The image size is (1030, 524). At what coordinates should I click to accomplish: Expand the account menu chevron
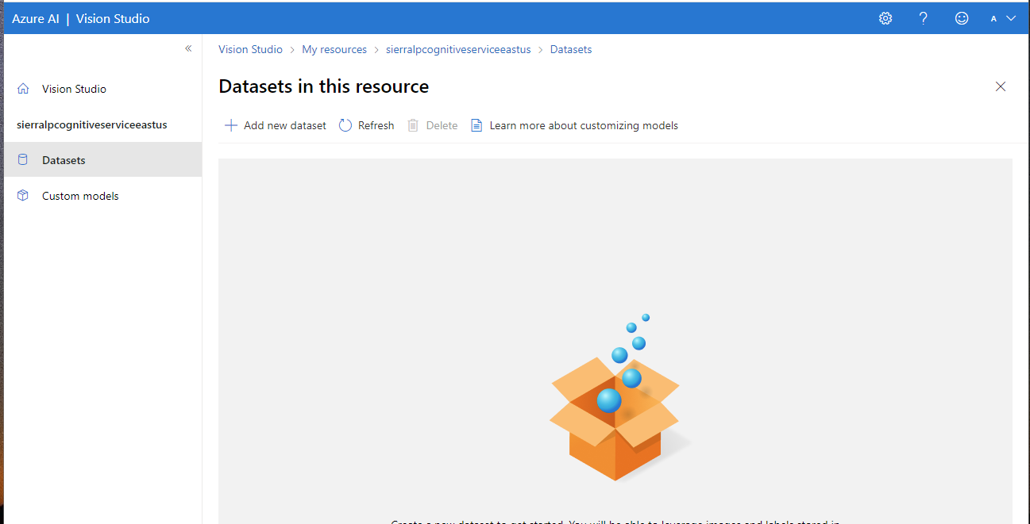[x=1011, y=18]
